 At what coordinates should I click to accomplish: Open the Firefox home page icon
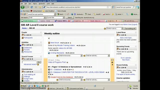[40, 7]
